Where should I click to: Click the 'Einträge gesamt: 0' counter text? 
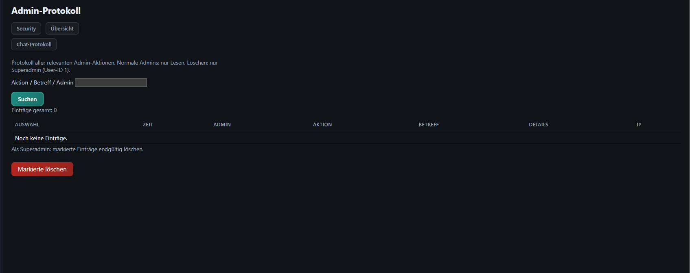coord(34,110)
